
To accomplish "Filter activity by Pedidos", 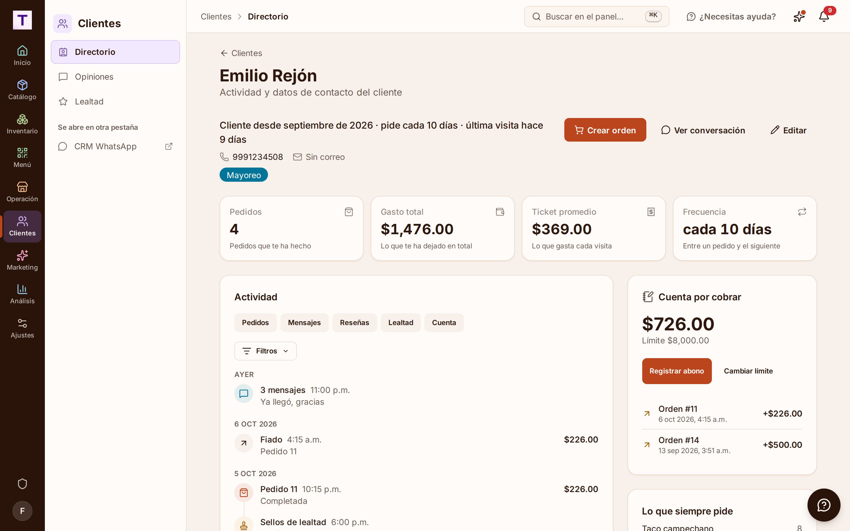I will click(255, 322).
